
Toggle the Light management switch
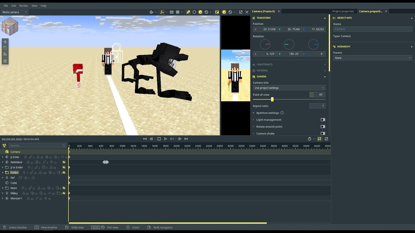click(323, 120)
